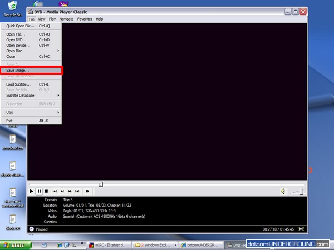Image resolution: width=334 pixels, height=250 pixels.
Task: Expand the Open Disc submenu
Action: 31,51
